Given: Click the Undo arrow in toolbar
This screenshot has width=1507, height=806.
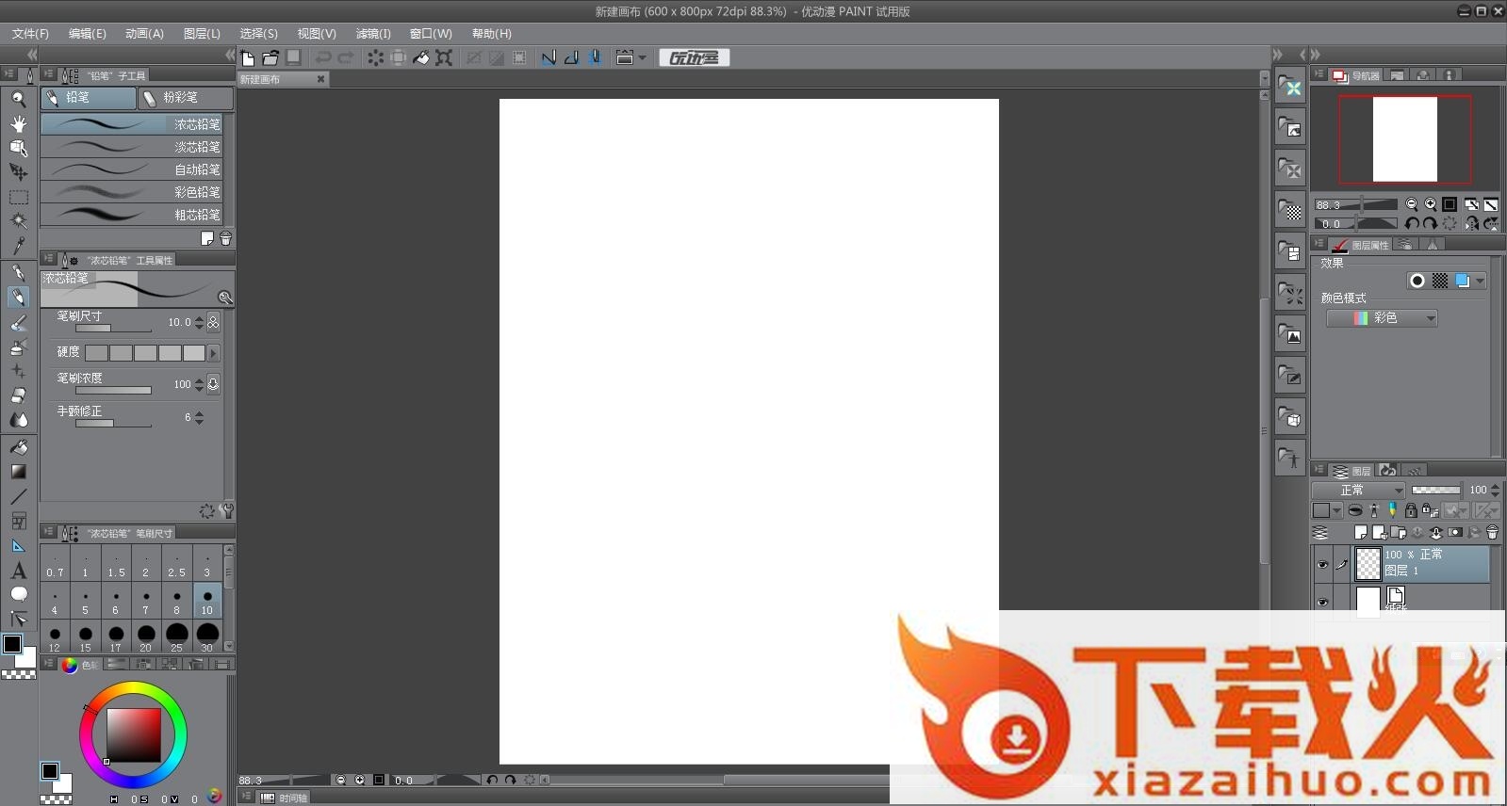Looking at the screenshot, I should (x=322, y=57).
